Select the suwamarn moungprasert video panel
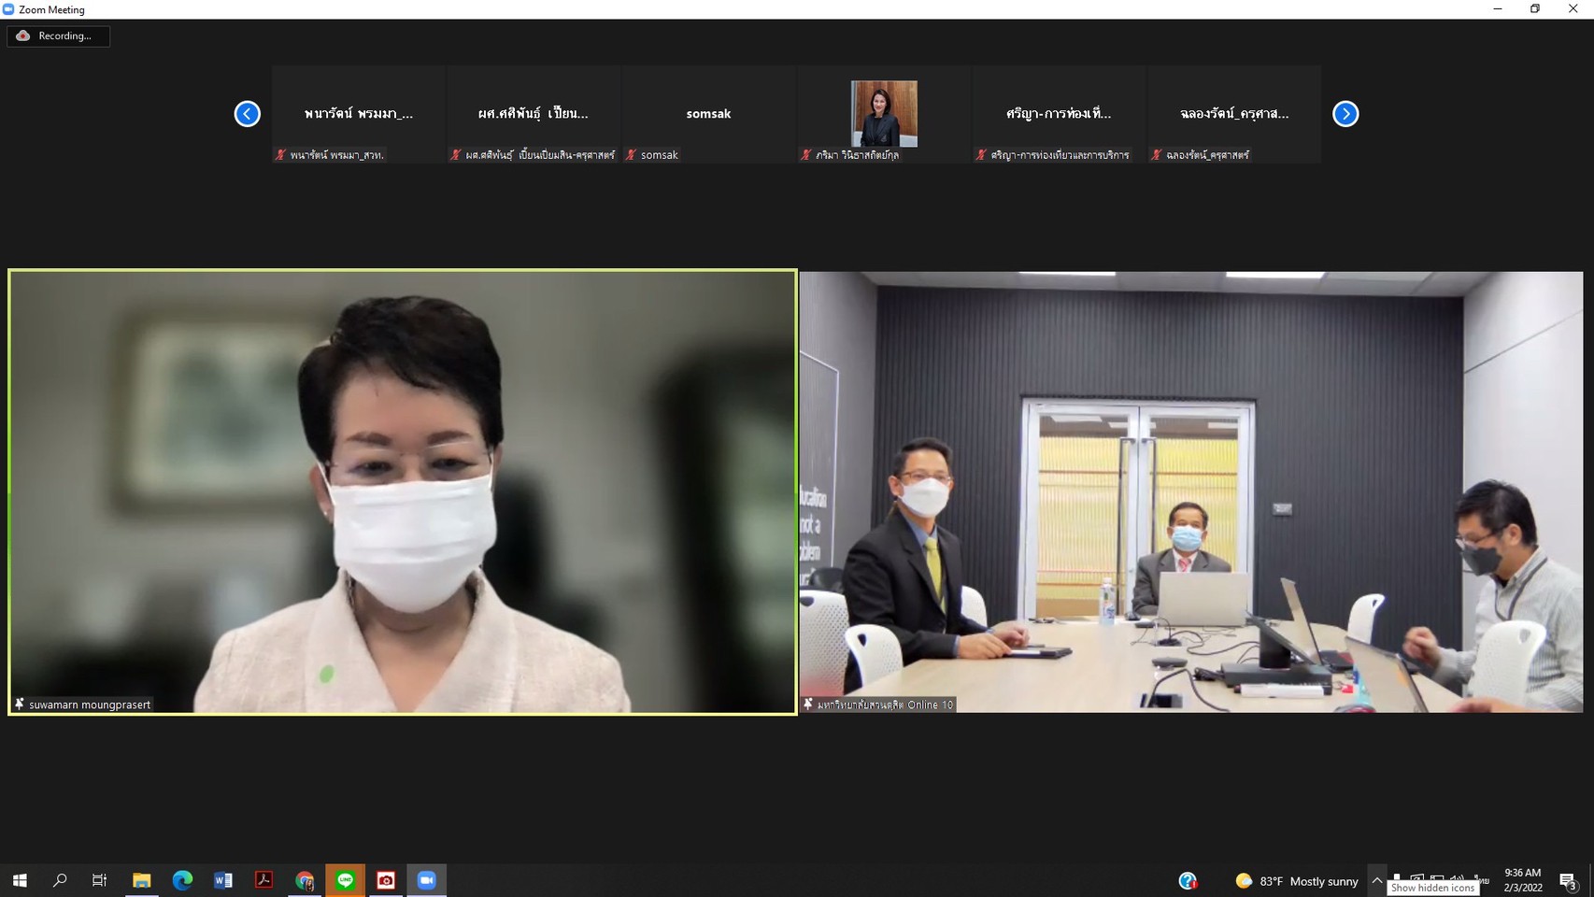The height and width of the screenshot is (897, 1594). (x=403, y=491)
